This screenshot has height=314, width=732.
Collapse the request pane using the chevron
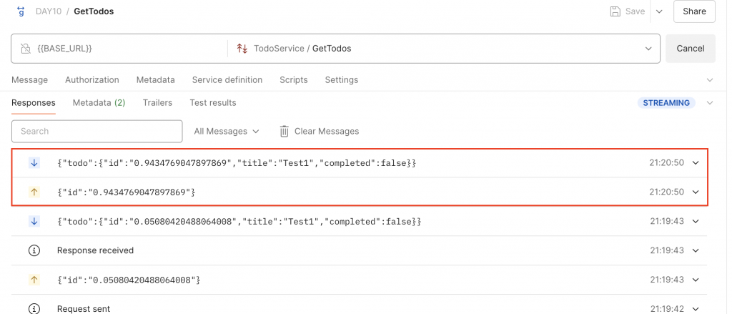pos(710,80)
